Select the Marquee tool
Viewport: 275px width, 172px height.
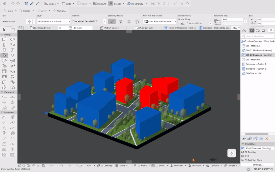coord(13,30)
